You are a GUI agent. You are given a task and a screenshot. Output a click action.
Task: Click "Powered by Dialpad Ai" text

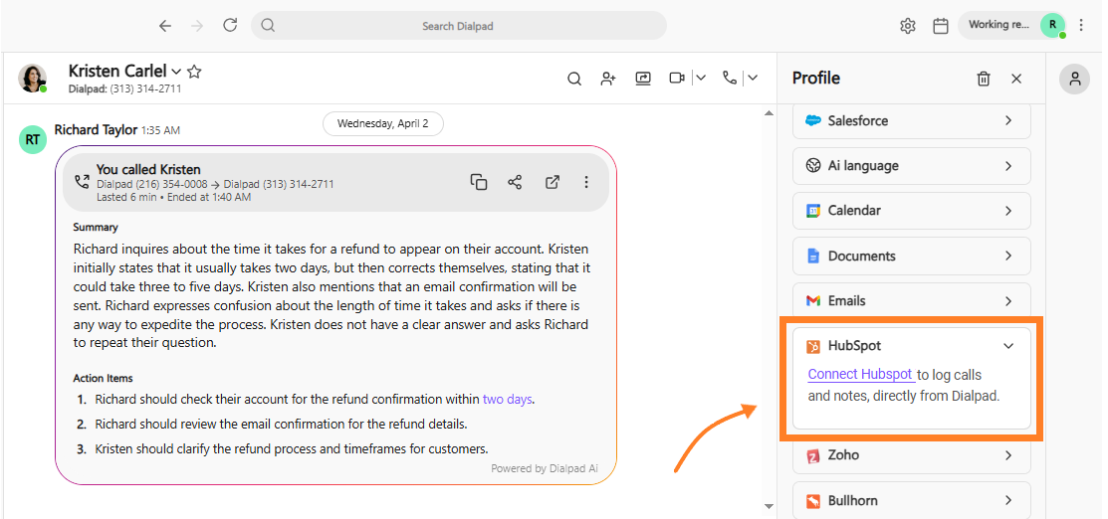pos(545,468)
